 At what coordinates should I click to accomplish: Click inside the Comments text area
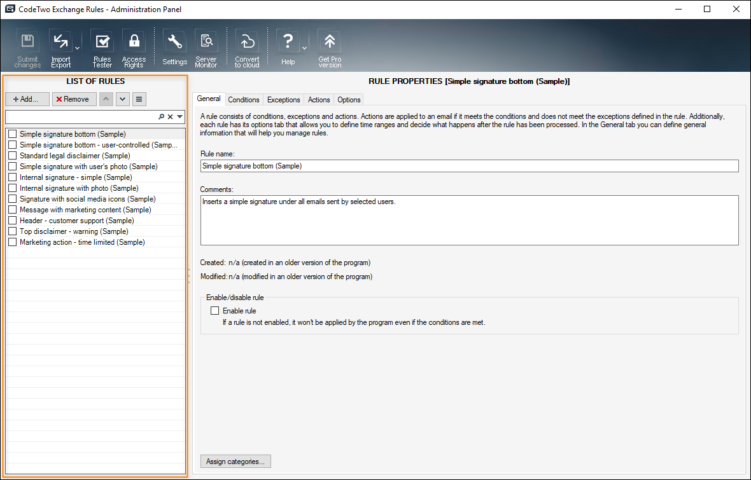pos(470,220)
